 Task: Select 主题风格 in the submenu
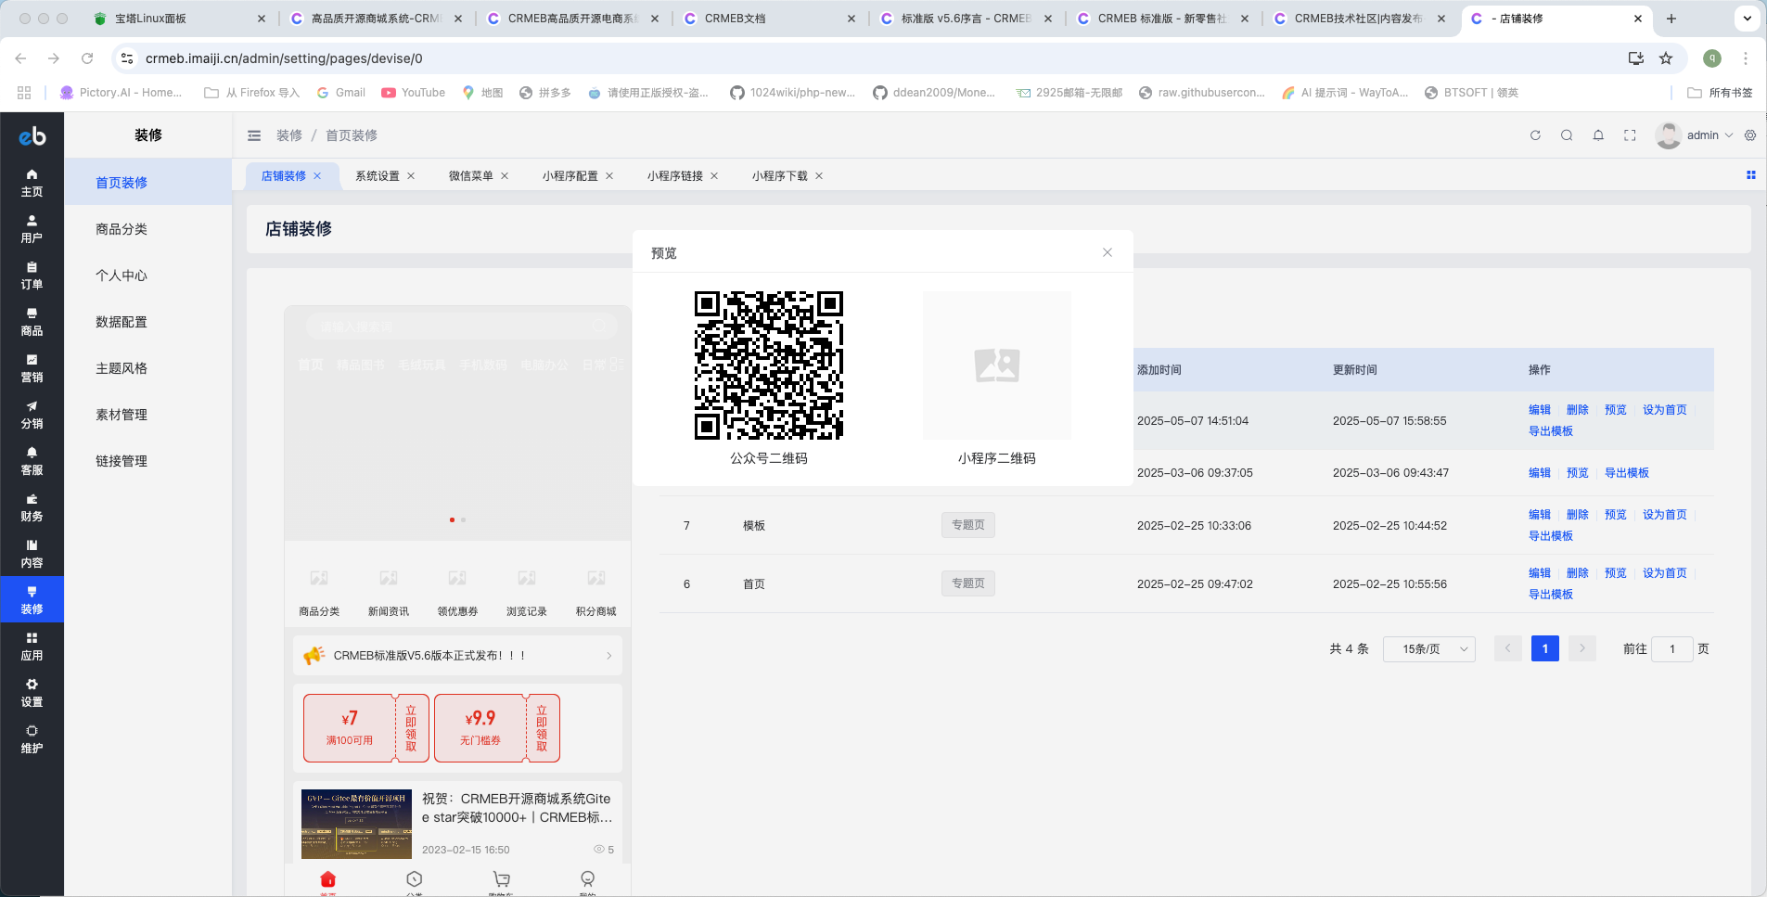(x=148, y=368)
